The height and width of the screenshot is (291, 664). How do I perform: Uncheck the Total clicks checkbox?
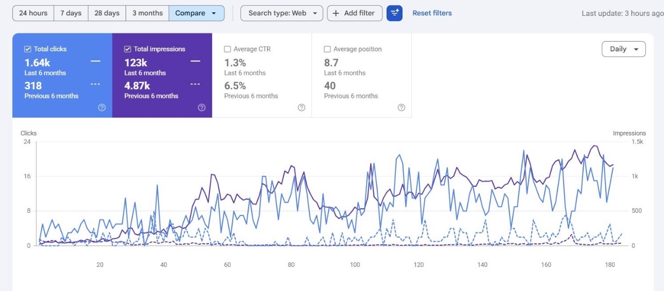[x=28, y=49]
